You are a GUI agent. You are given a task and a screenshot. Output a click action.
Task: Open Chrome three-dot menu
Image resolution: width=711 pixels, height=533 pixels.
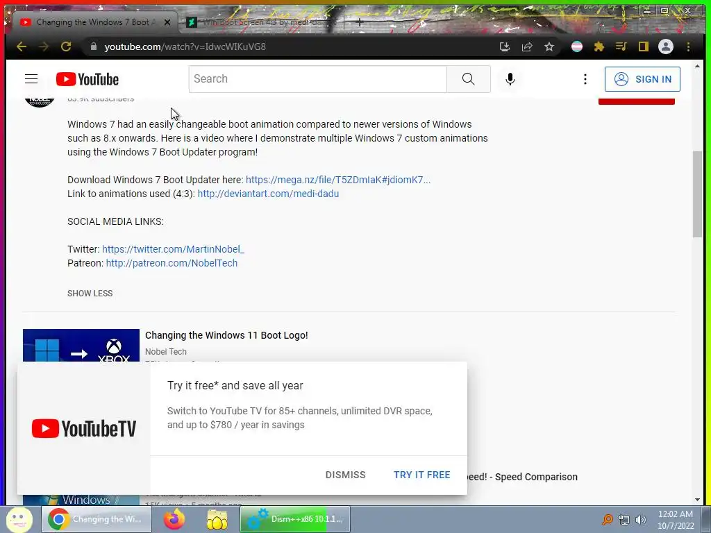[688, 46]
